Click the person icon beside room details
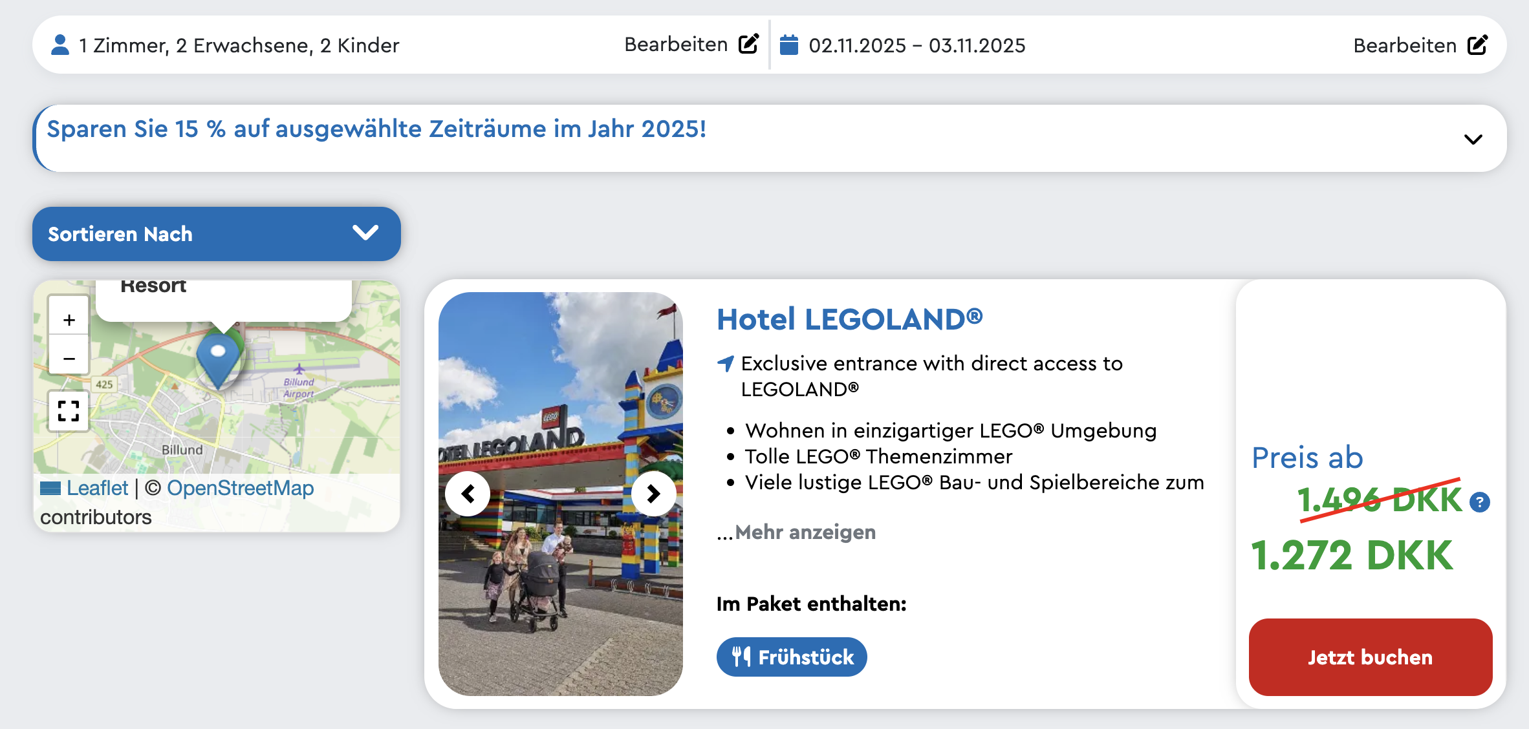The image size is (1529, 729). [x=60, y=45]
